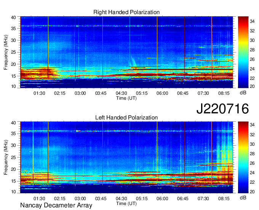Click the 28 dB tick on Right Handed color bar
This screenshot has width=259, height=210.
(252, 50)
